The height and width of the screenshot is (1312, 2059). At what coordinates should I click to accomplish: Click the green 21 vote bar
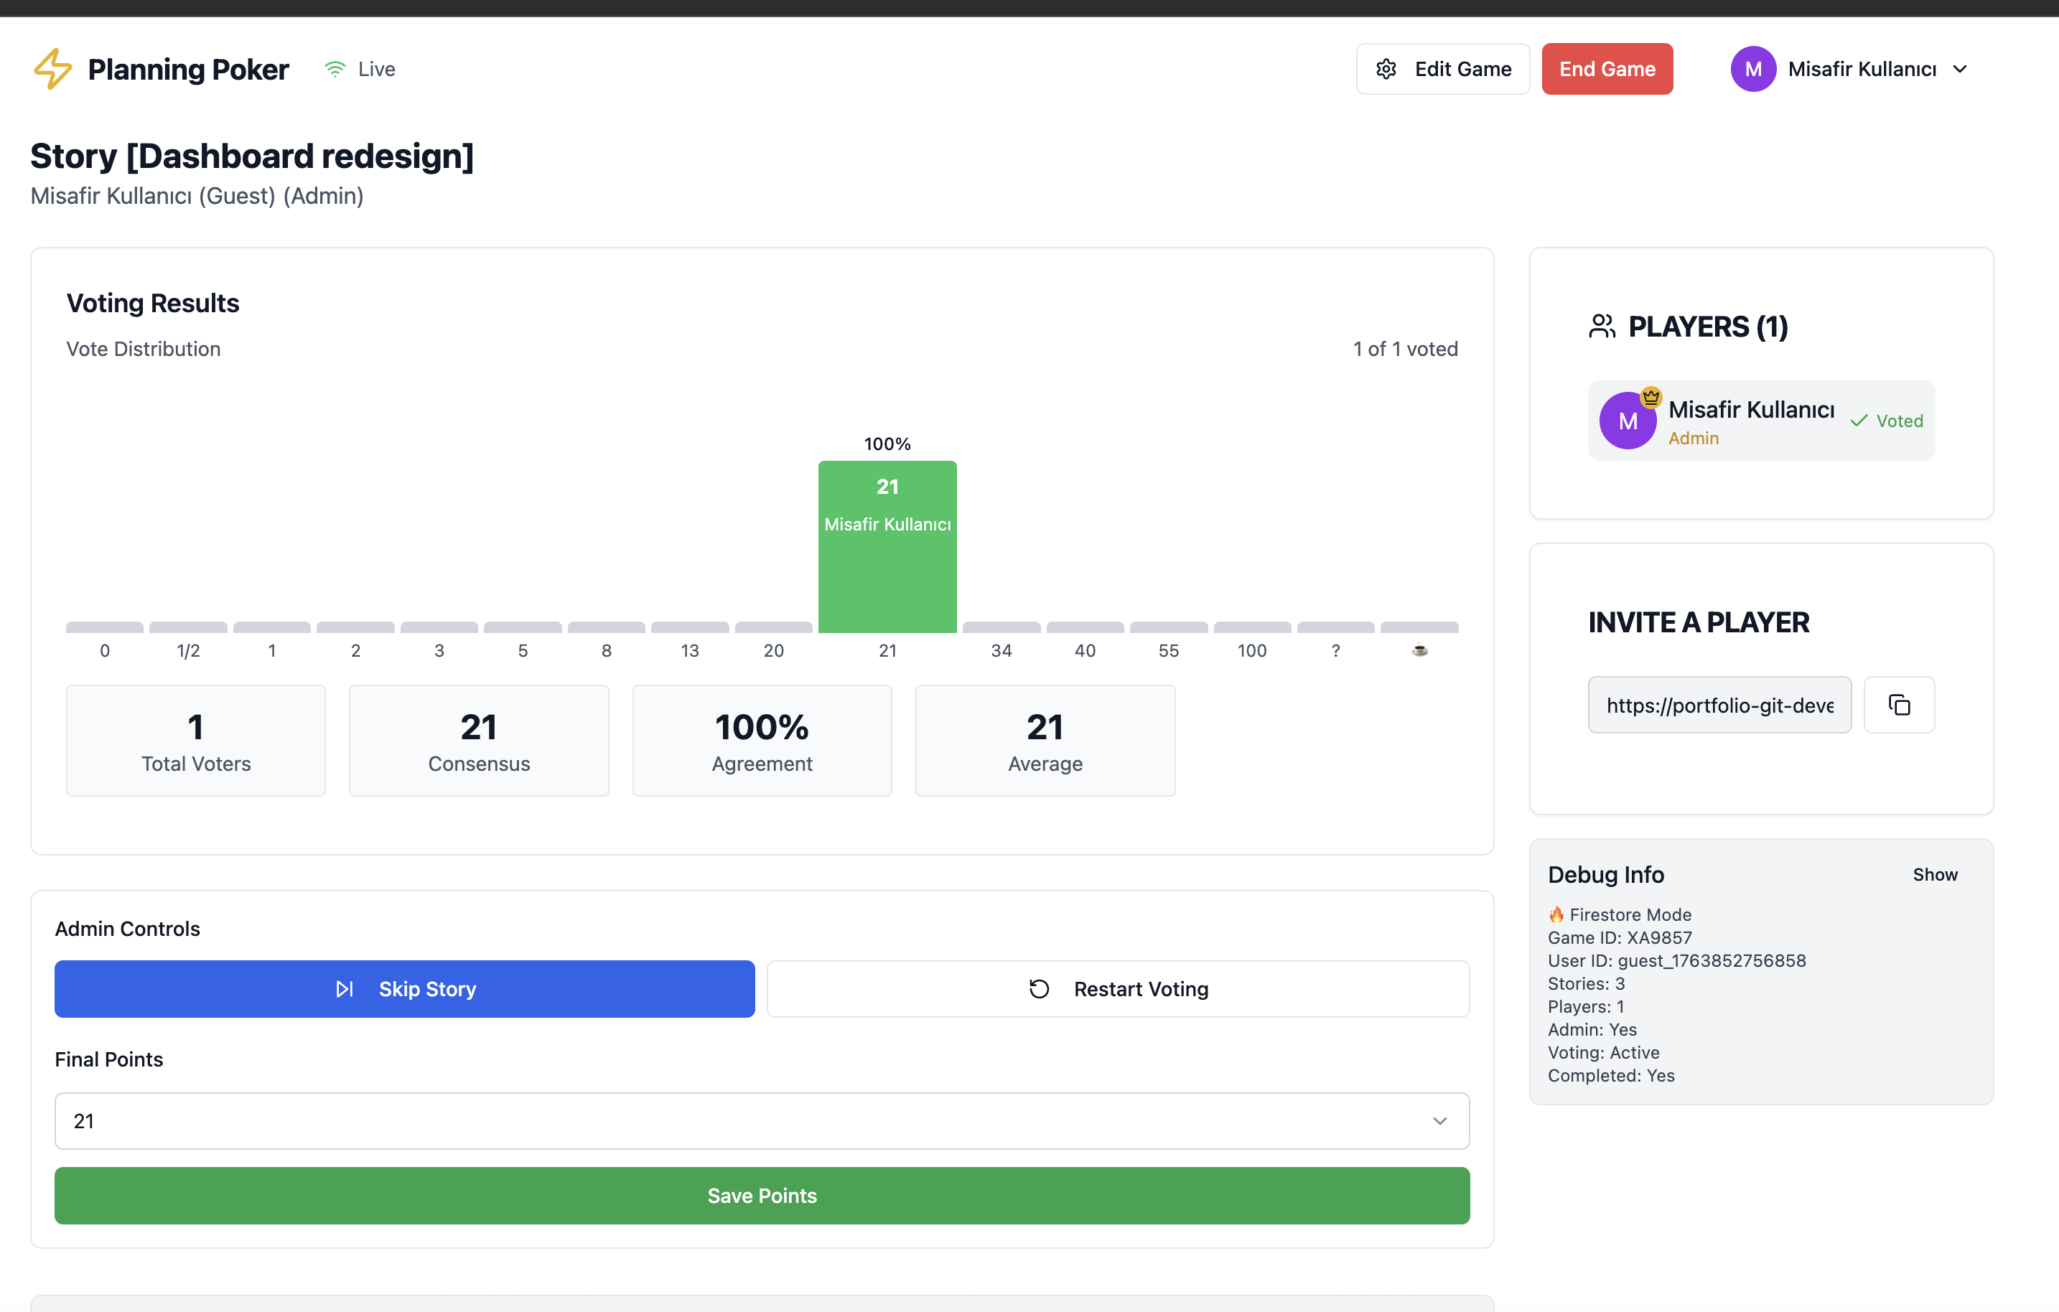[x=887, y=547]
